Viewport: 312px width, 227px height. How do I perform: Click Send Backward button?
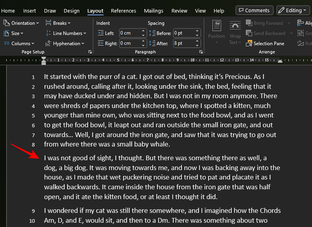pyautogui.click(x=266, y=33)
